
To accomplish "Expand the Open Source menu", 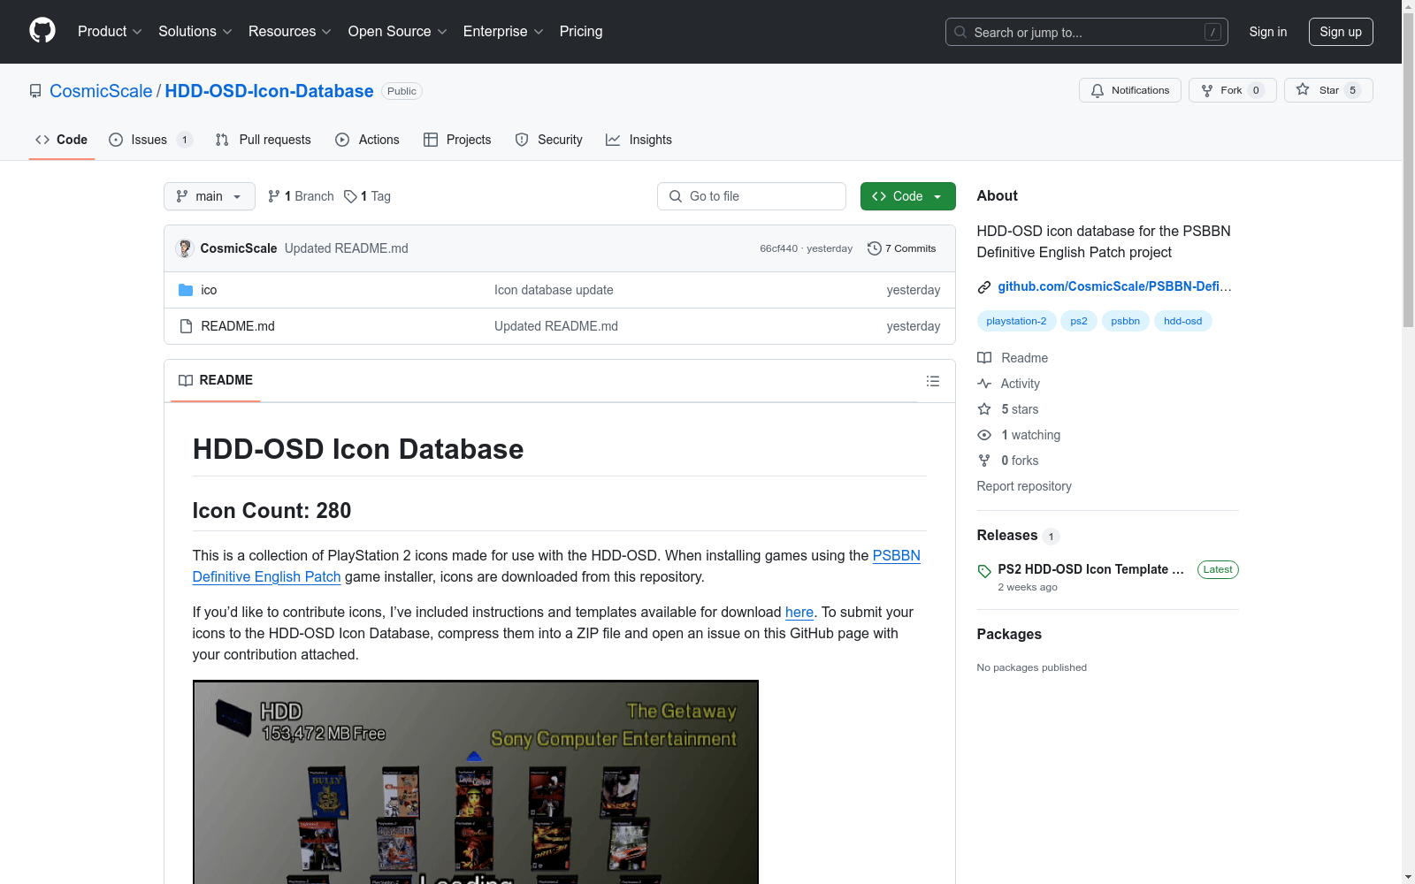I will point(397,32).
